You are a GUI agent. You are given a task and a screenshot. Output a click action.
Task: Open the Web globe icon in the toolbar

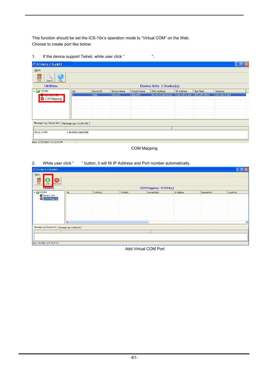click(60, 77)
